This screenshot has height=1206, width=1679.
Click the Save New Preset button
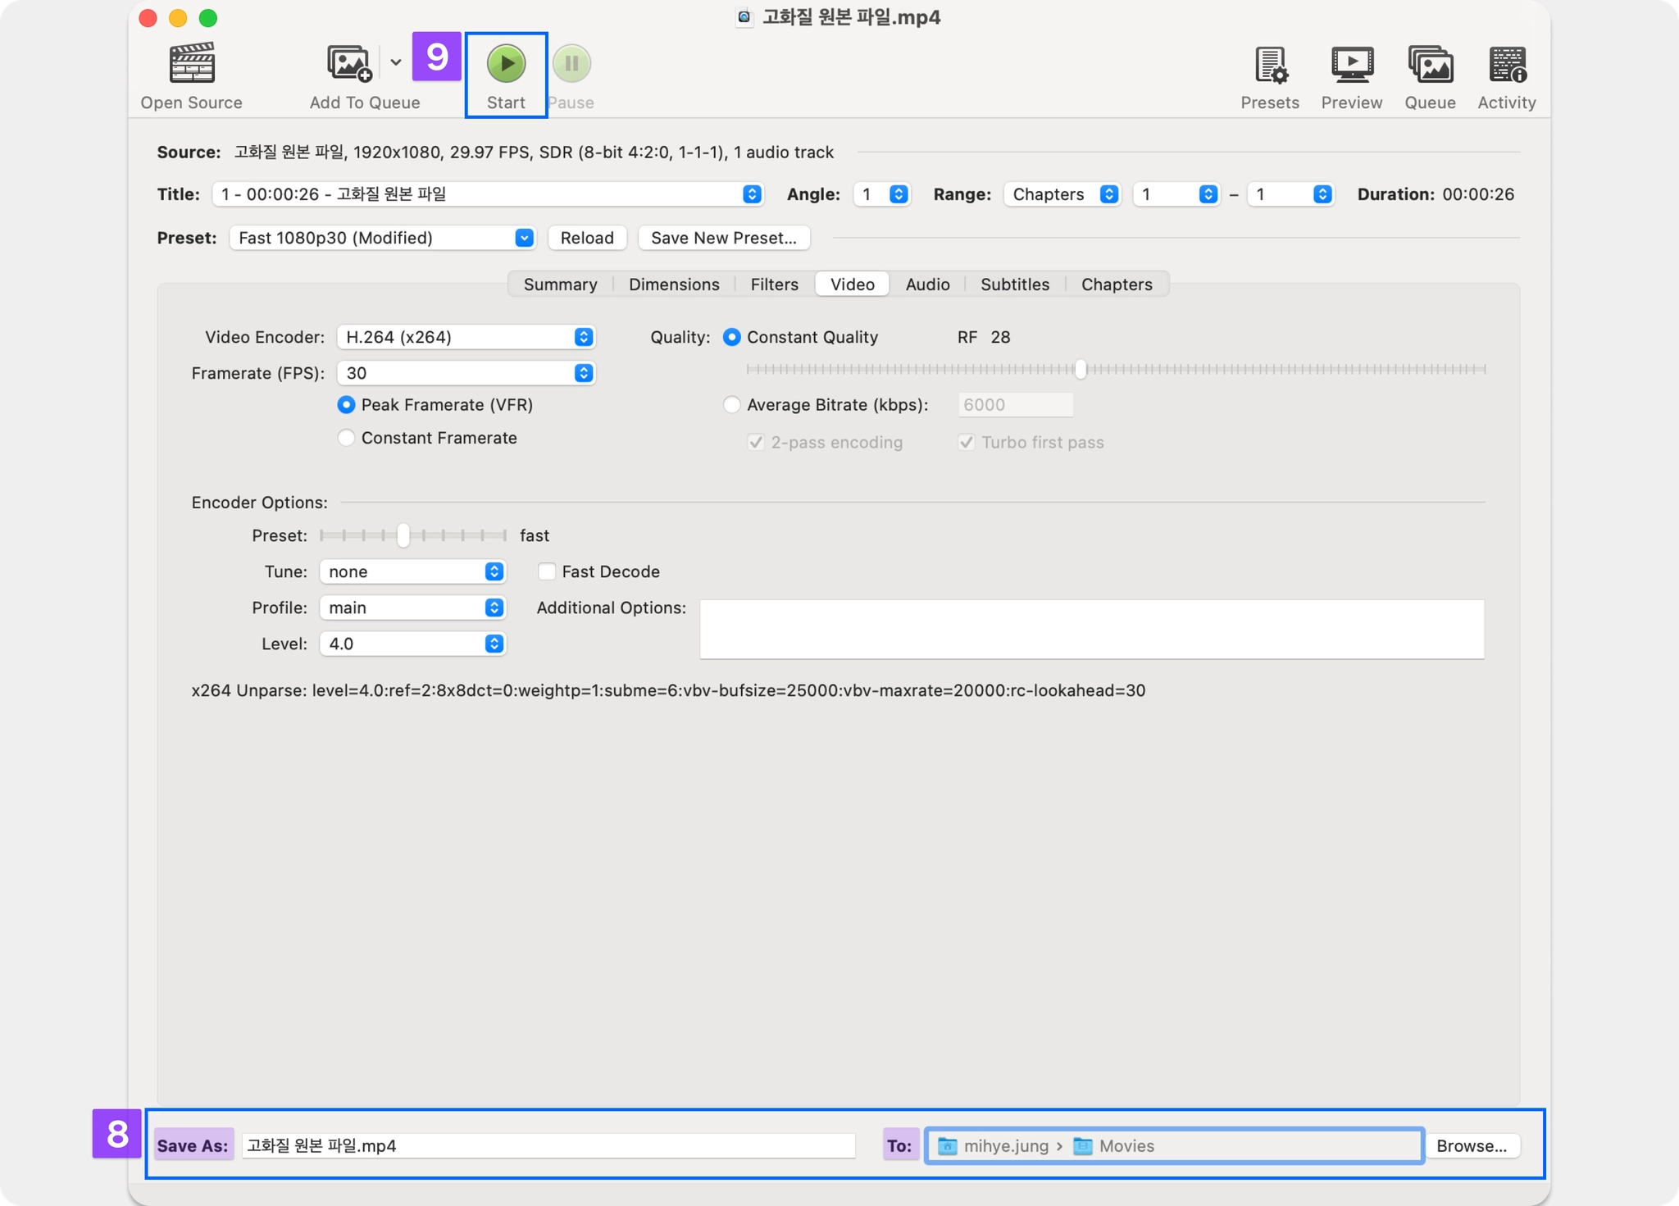click(723, 238)
